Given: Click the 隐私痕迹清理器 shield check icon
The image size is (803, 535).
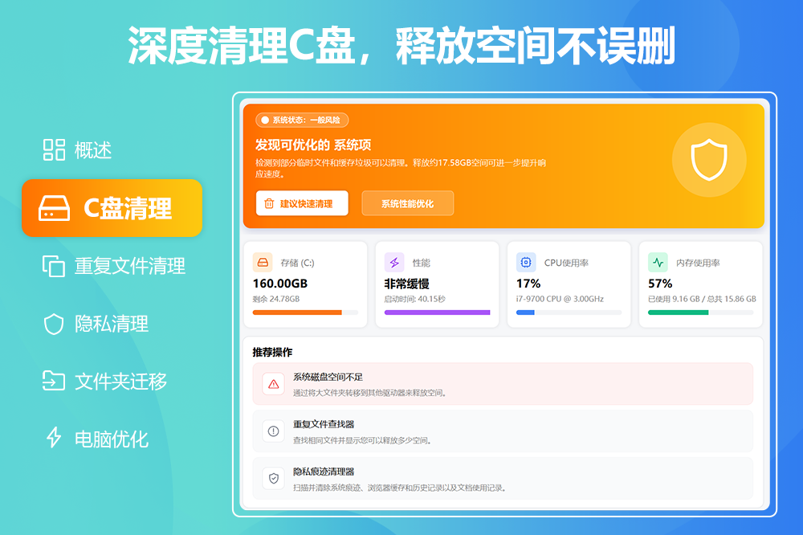Looking at the screenshot, I should pos(274,479).
